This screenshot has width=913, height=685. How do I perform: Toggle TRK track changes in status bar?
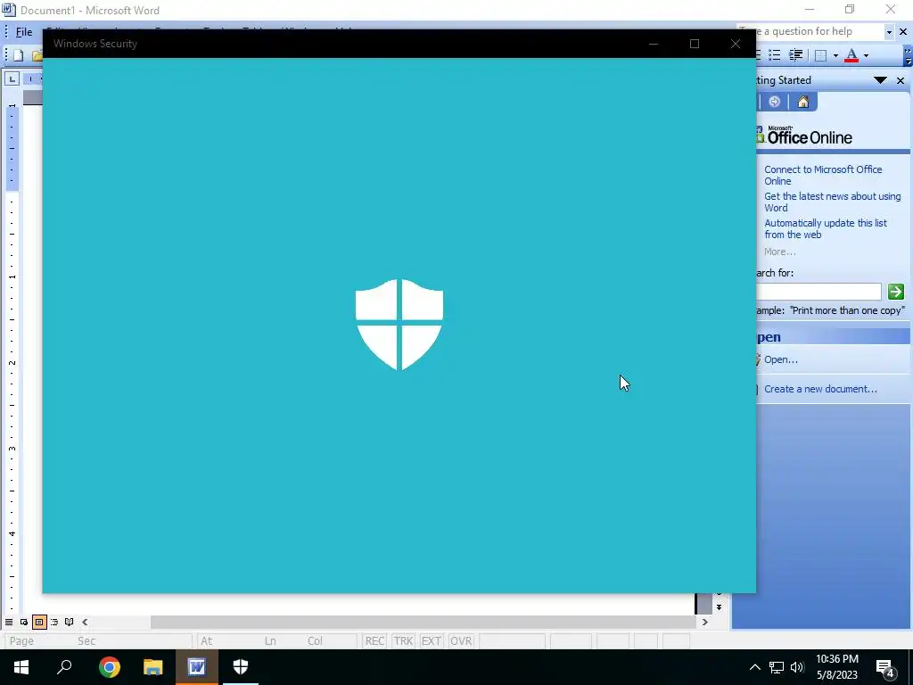click(x=403, y=640)
